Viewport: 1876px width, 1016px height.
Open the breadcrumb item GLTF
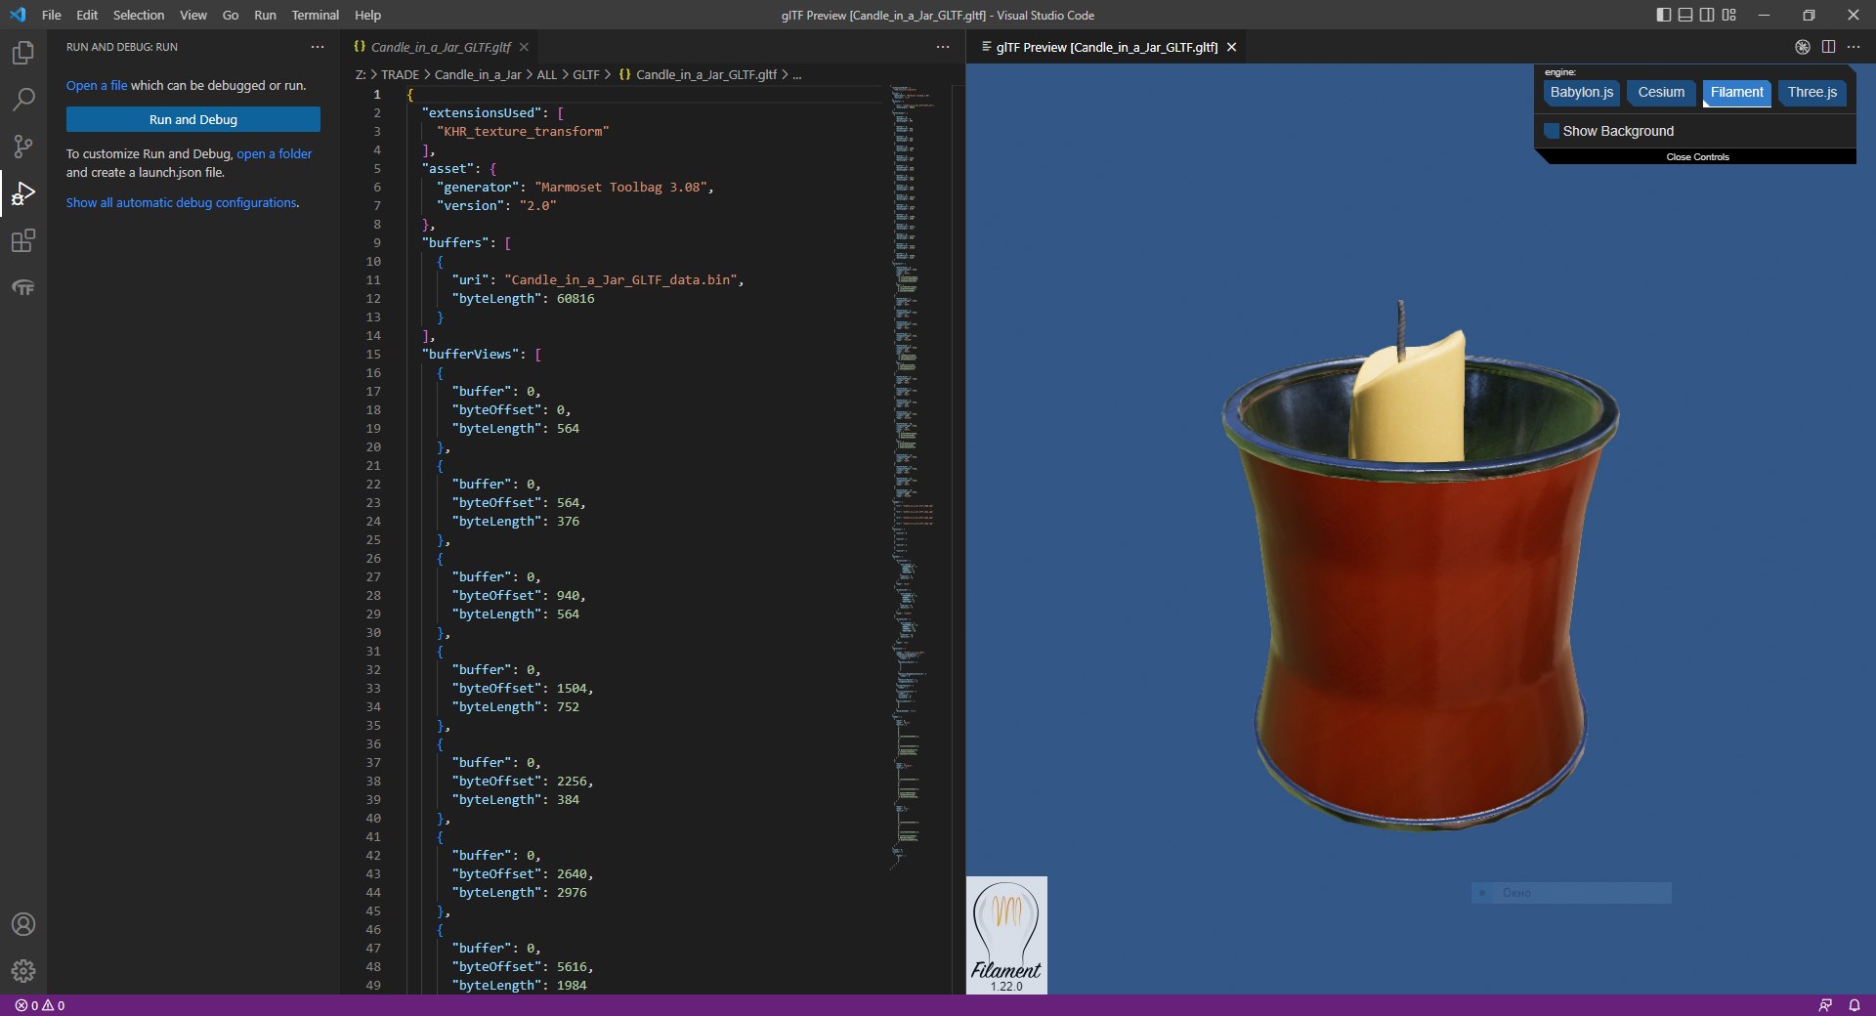point(586,74)
